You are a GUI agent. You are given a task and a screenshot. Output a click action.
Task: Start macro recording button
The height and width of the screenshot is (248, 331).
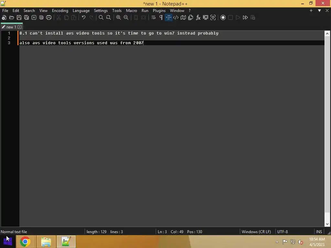(223, 17)
